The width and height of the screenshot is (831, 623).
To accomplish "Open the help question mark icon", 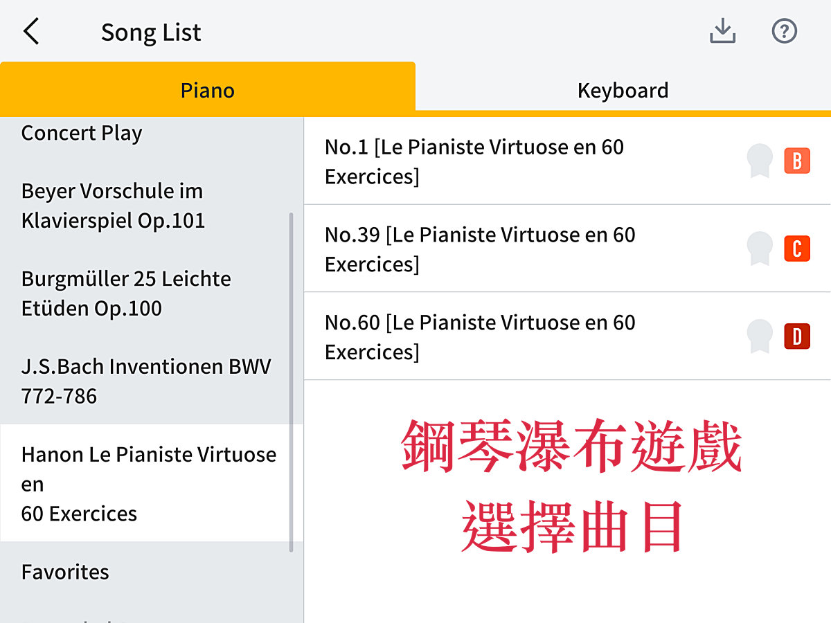I will coord(785,31).
